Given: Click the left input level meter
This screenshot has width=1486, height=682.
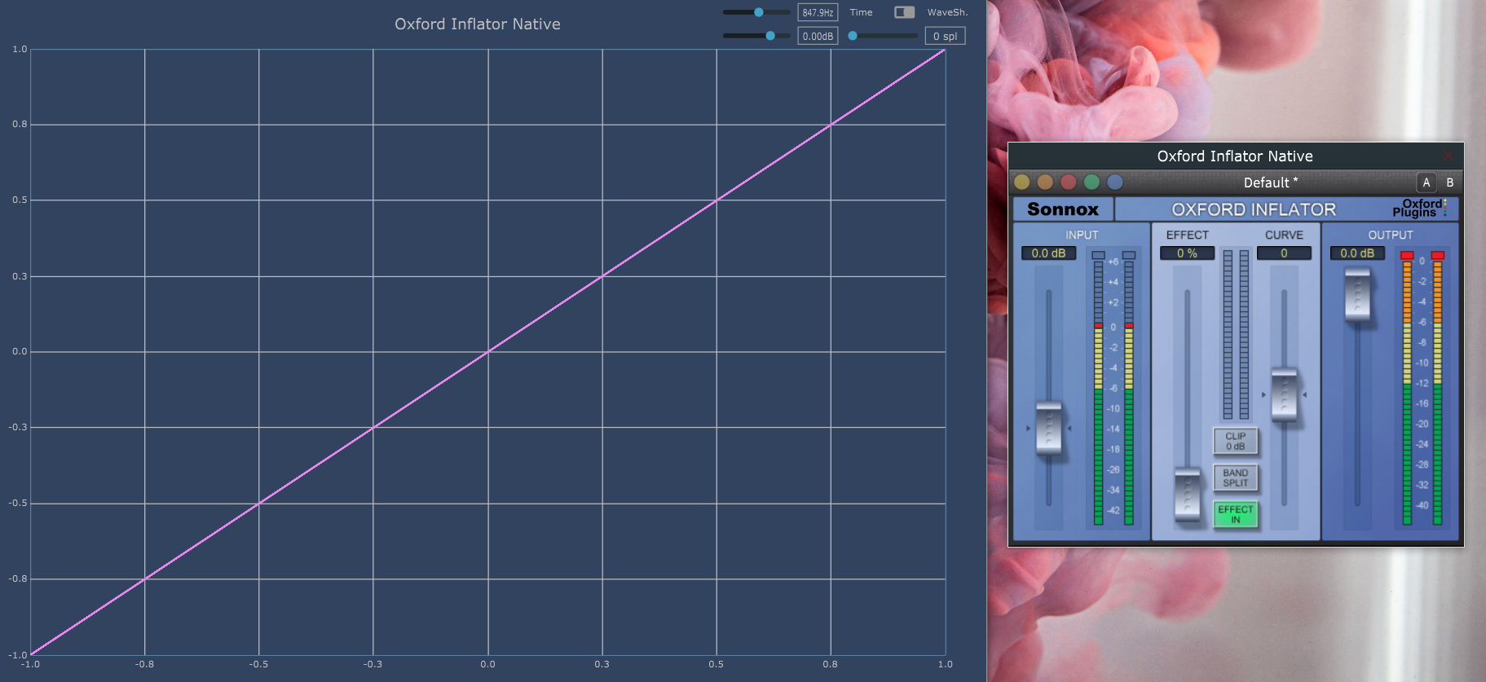Looking at the screenshot, I should click(x=1098, y=393).
